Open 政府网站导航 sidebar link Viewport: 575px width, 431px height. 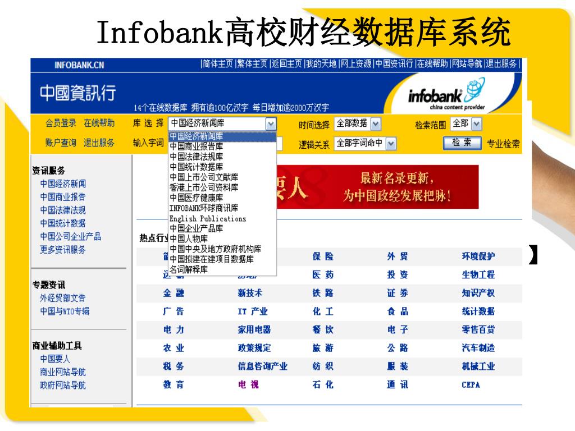(63, 385)
